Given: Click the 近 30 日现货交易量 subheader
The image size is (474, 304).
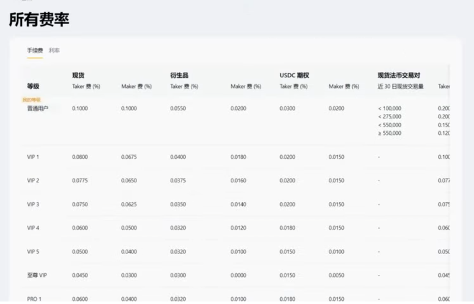Looking at the screenshot, I should [x=400, y=87].
